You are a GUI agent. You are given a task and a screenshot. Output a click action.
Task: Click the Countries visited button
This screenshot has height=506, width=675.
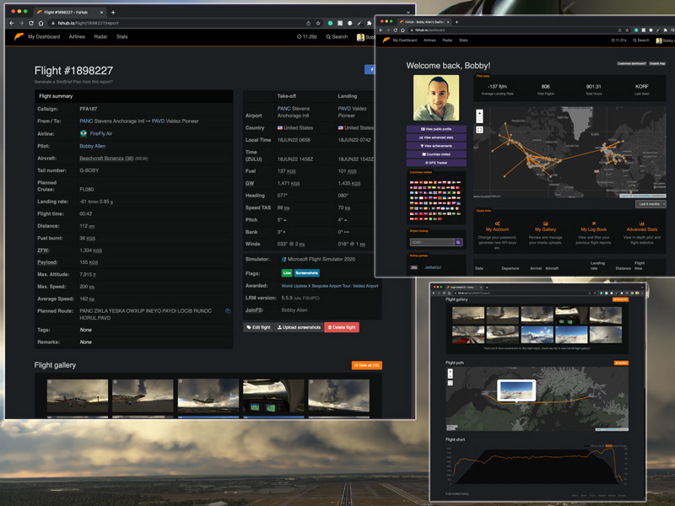click(436, 154)
